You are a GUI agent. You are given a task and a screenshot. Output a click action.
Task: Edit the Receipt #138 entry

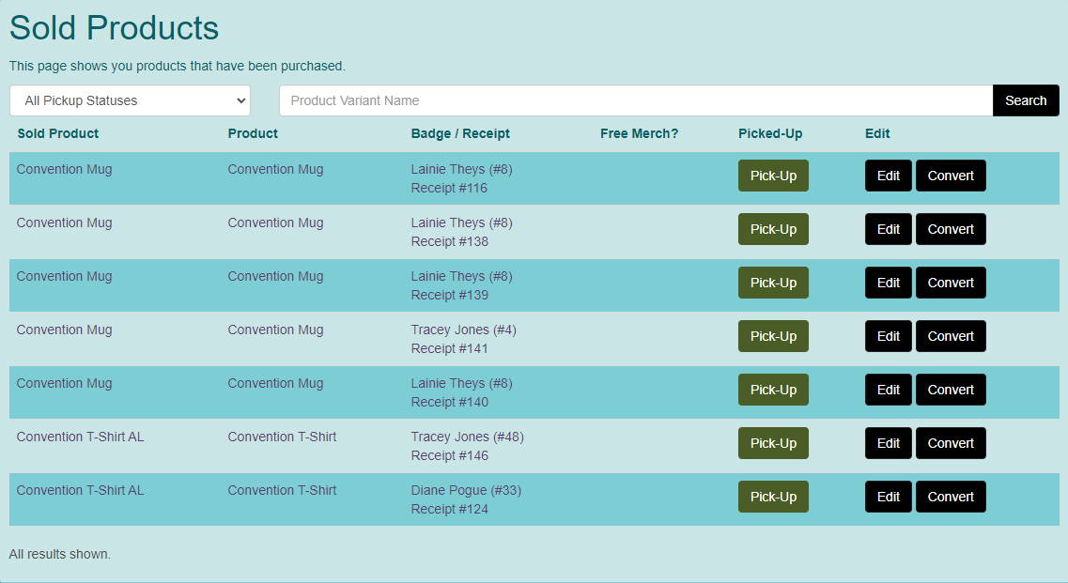coord(889,229)
